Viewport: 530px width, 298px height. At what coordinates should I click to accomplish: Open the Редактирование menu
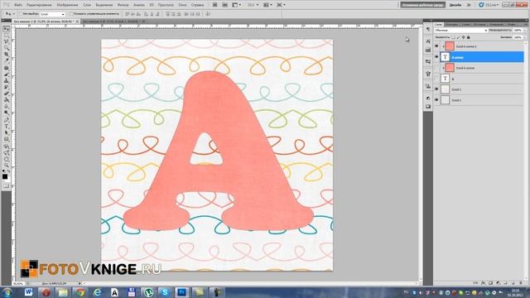39,5
